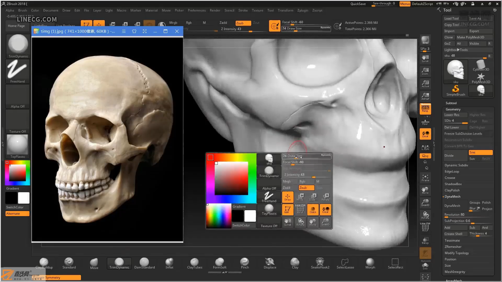Screen dimensions: 502x282
Task: Open the ToyPlastic material selector in left shelf
Action: pos(18,146)
